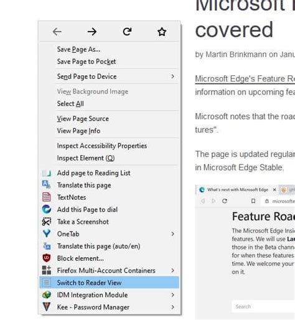Image resolution: width=295 pixels, height=320 pixels.
Task: Choose Select All from the context menu
Action: [109, 103]
